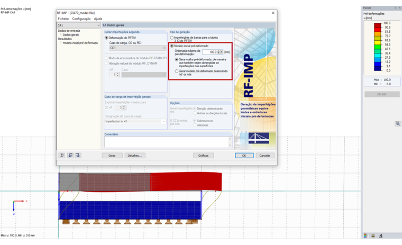Click the Gerar button

coord(112,156)
